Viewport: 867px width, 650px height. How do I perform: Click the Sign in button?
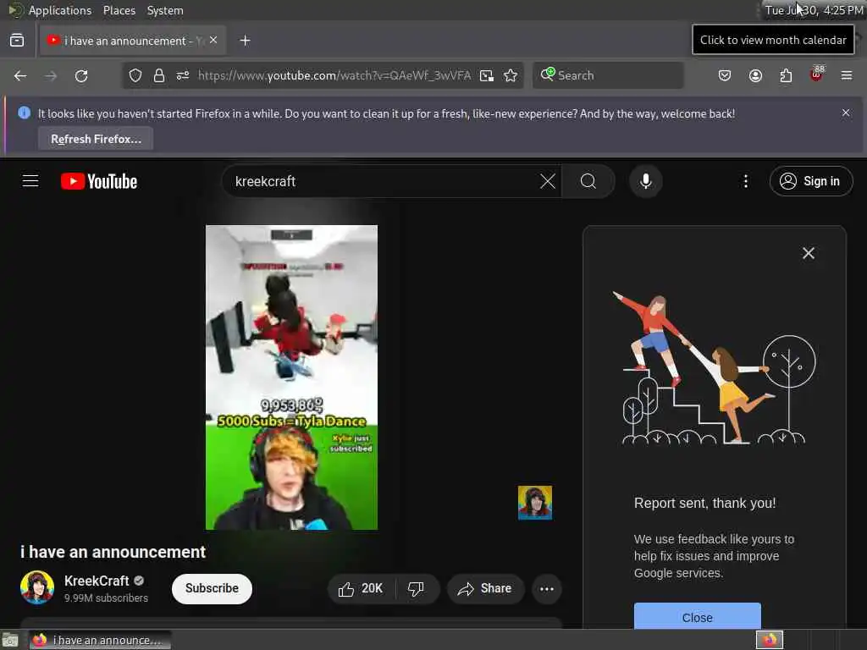click(x=811, y=181)
